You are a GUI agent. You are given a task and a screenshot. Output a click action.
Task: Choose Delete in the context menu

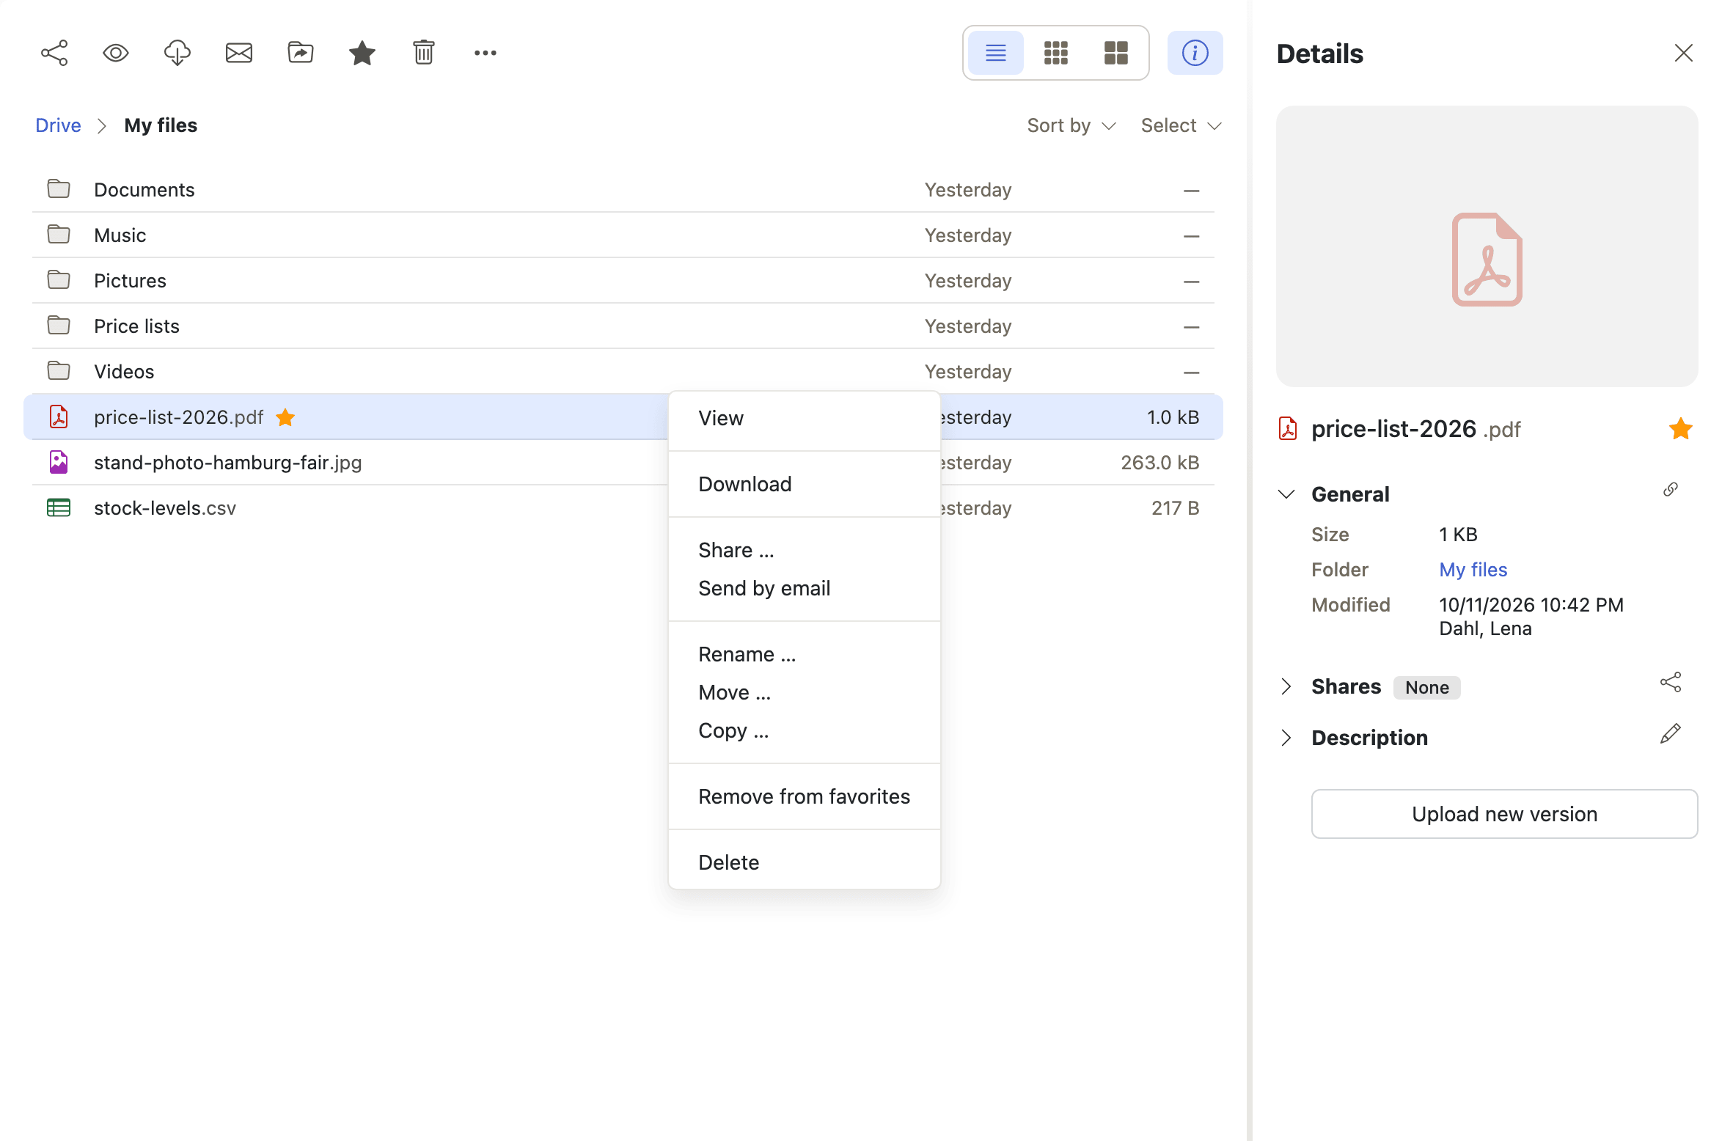tap(805, 862)
